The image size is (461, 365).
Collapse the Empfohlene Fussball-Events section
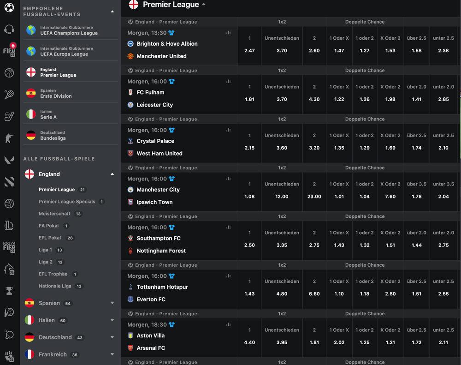(x=112, y=12)
